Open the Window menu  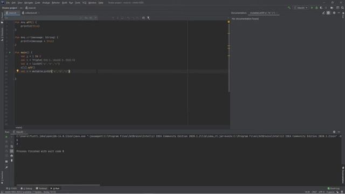92,3
